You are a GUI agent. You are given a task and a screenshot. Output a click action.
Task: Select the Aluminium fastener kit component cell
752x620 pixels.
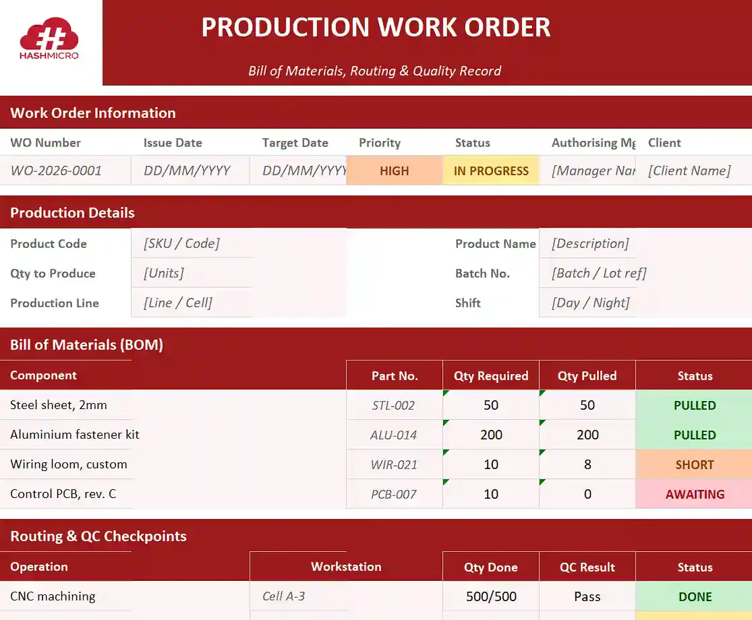[x=173, y=435]
